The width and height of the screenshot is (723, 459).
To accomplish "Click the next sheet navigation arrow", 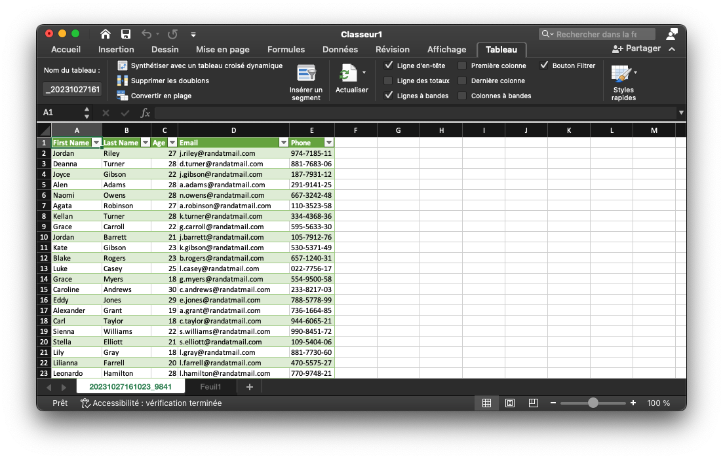I will (64, 388).
